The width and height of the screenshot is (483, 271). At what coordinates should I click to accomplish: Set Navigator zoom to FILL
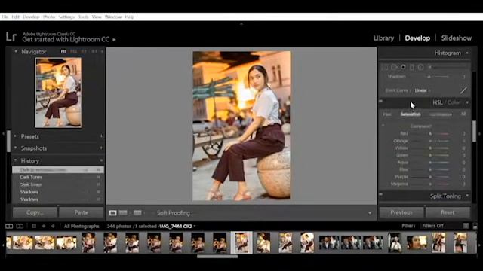click(x=74, y=52)
